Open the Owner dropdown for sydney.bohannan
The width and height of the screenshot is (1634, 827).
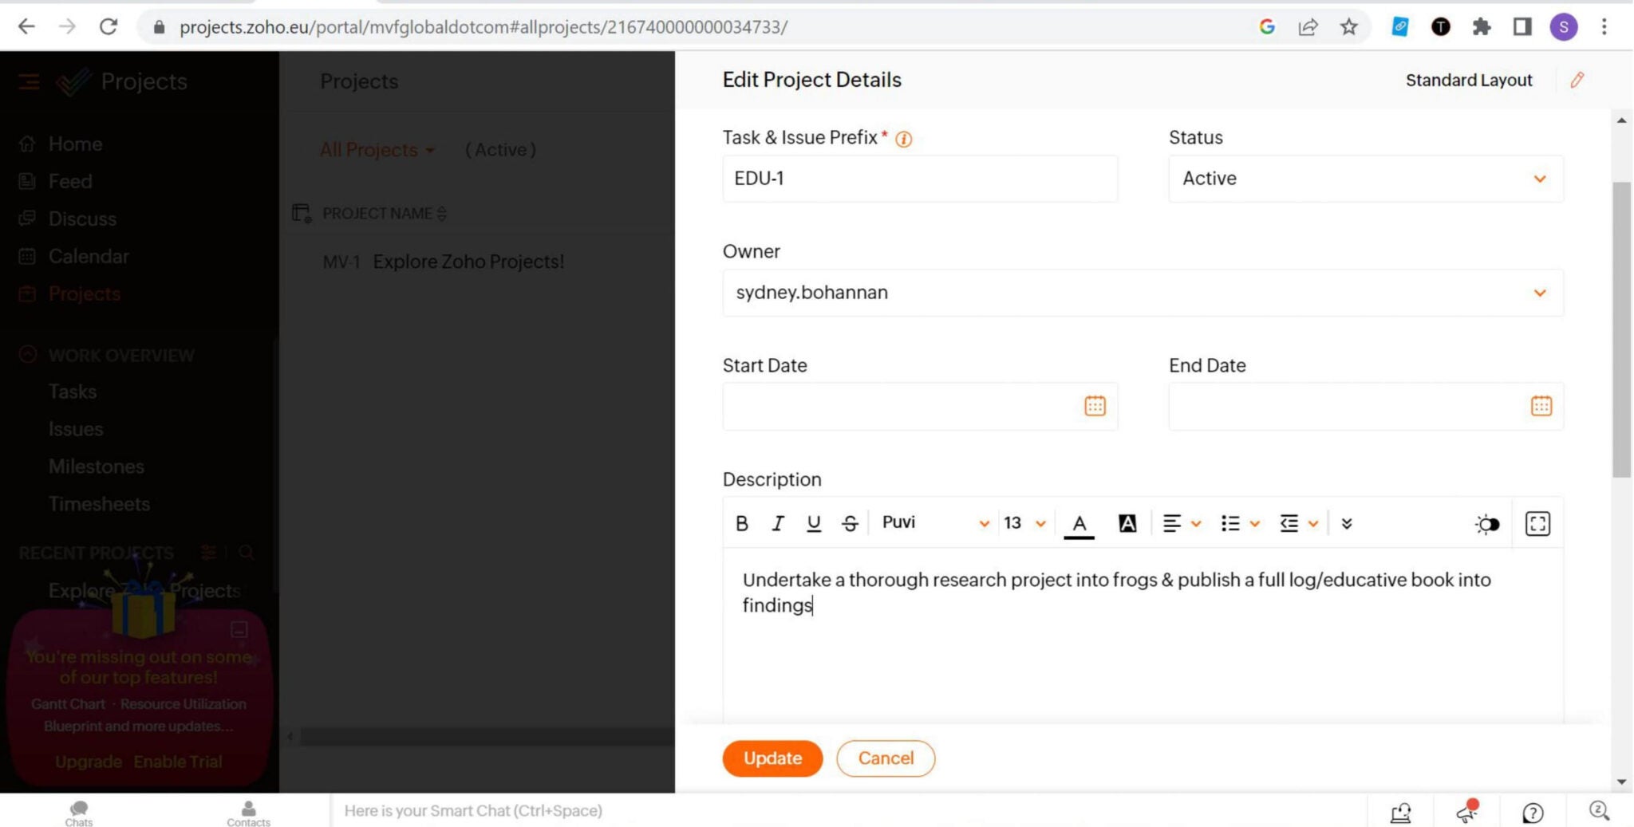pos(1540,293)
